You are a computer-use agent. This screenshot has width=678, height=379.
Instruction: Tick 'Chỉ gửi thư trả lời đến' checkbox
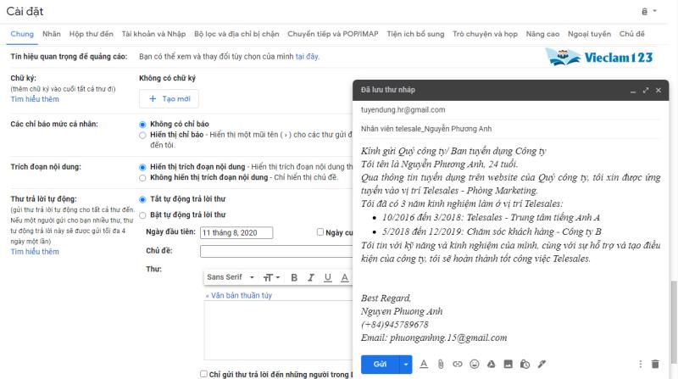tap(203, 374)
